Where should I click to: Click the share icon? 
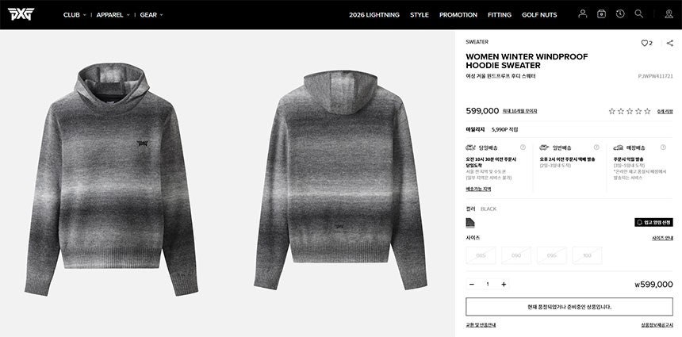670,43
